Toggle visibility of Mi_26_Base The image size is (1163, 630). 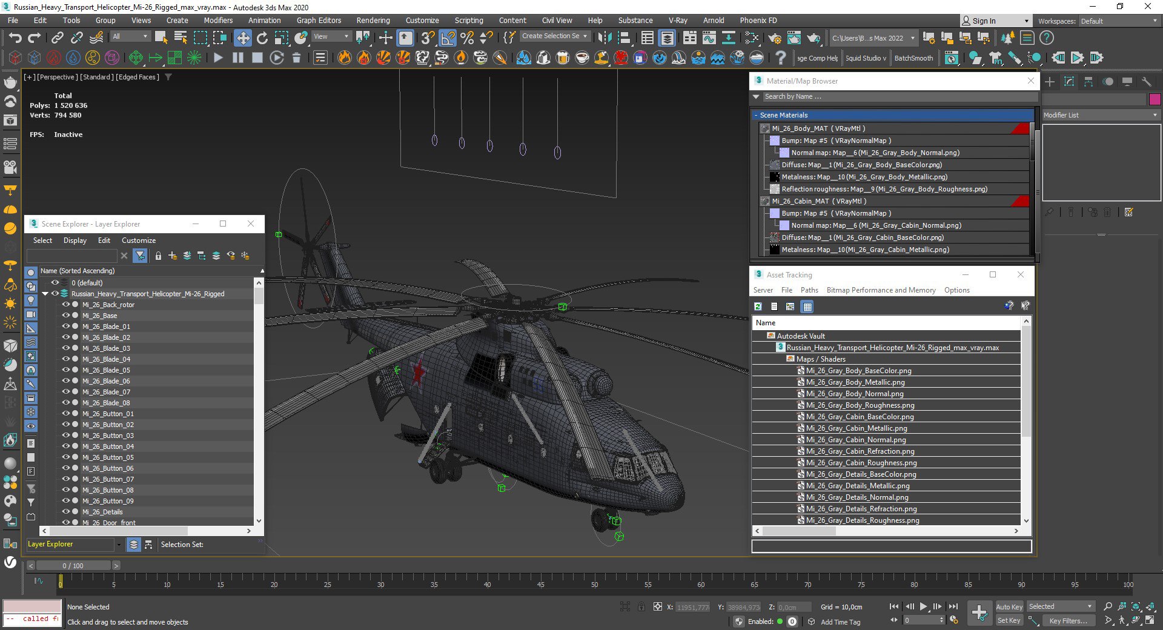tap(66, 316)
